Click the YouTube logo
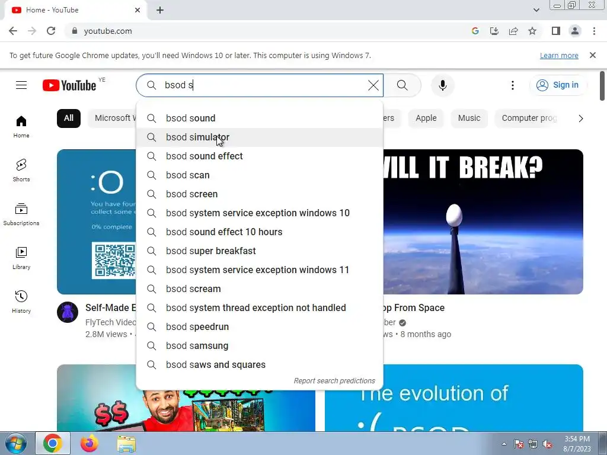 [x=69, y=85]
